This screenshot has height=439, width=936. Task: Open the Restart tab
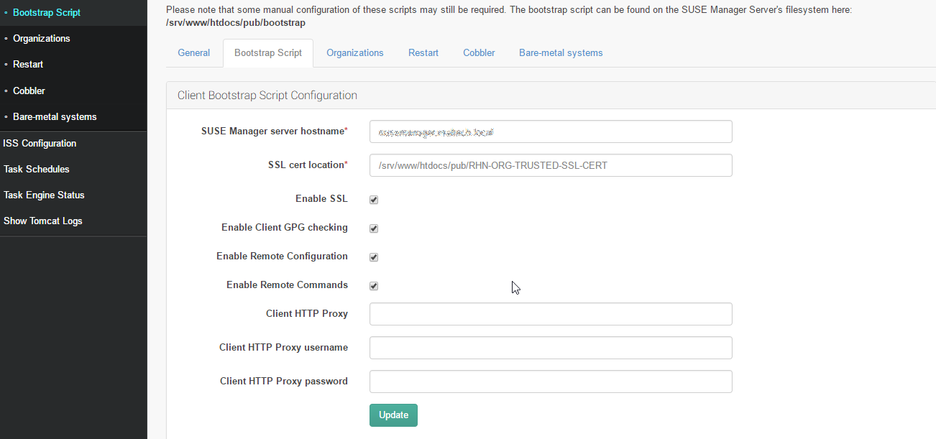coord(423,52)
